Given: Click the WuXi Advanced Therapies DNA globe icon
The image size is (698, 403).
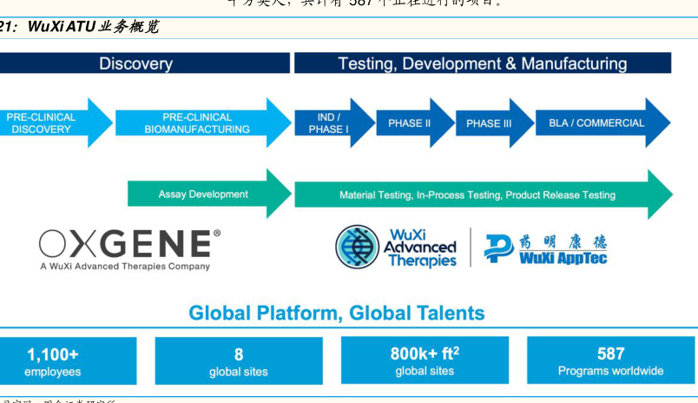Looking at the screenshot, I should coord(357,247).
